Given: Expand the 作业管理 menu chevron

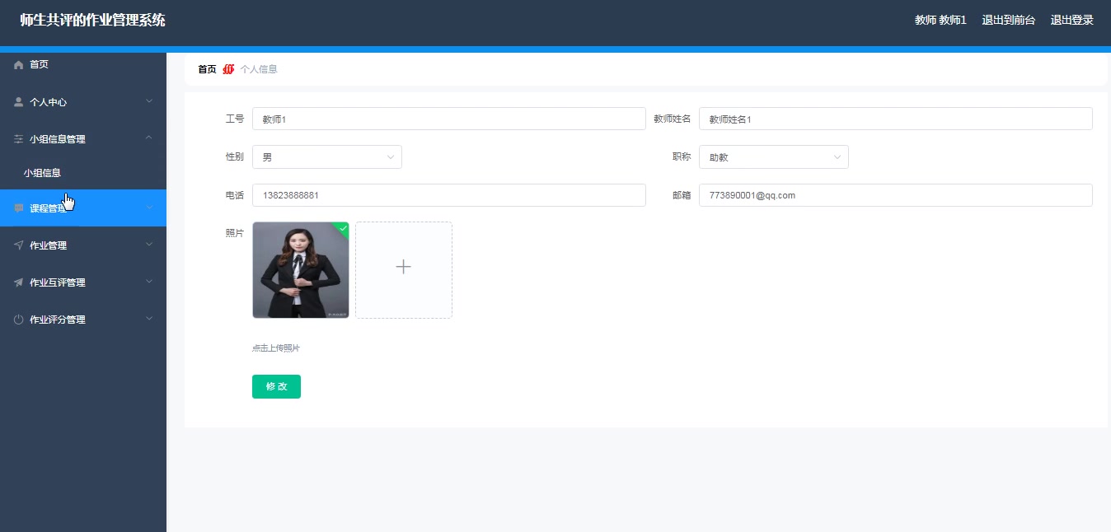Looking at the screenshot, I should tap(148, 245).
